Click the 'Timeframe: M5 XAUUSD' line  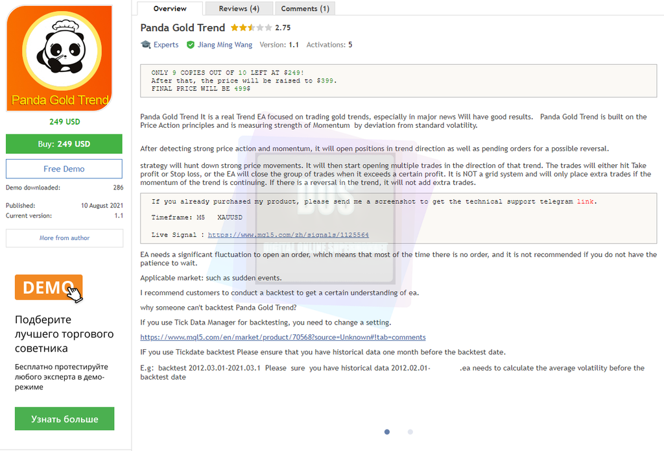[197, 217]
